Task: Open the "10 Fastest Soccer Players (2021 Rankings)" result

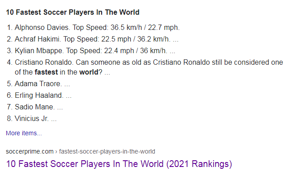Action: [119, 164]
